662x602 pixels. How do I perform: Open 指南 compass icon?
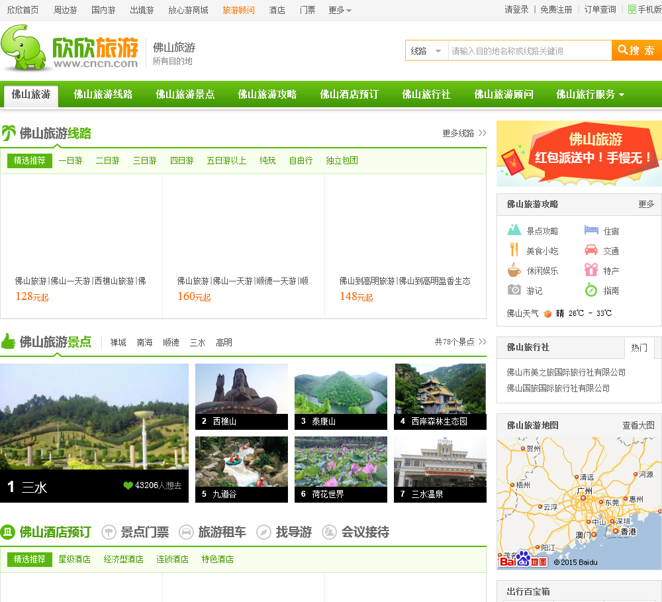click(591, 290)
